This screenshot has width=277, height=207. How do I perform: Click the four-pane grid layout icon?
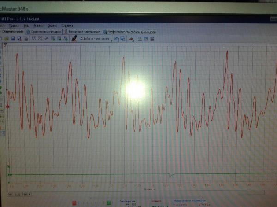[152, 39]
